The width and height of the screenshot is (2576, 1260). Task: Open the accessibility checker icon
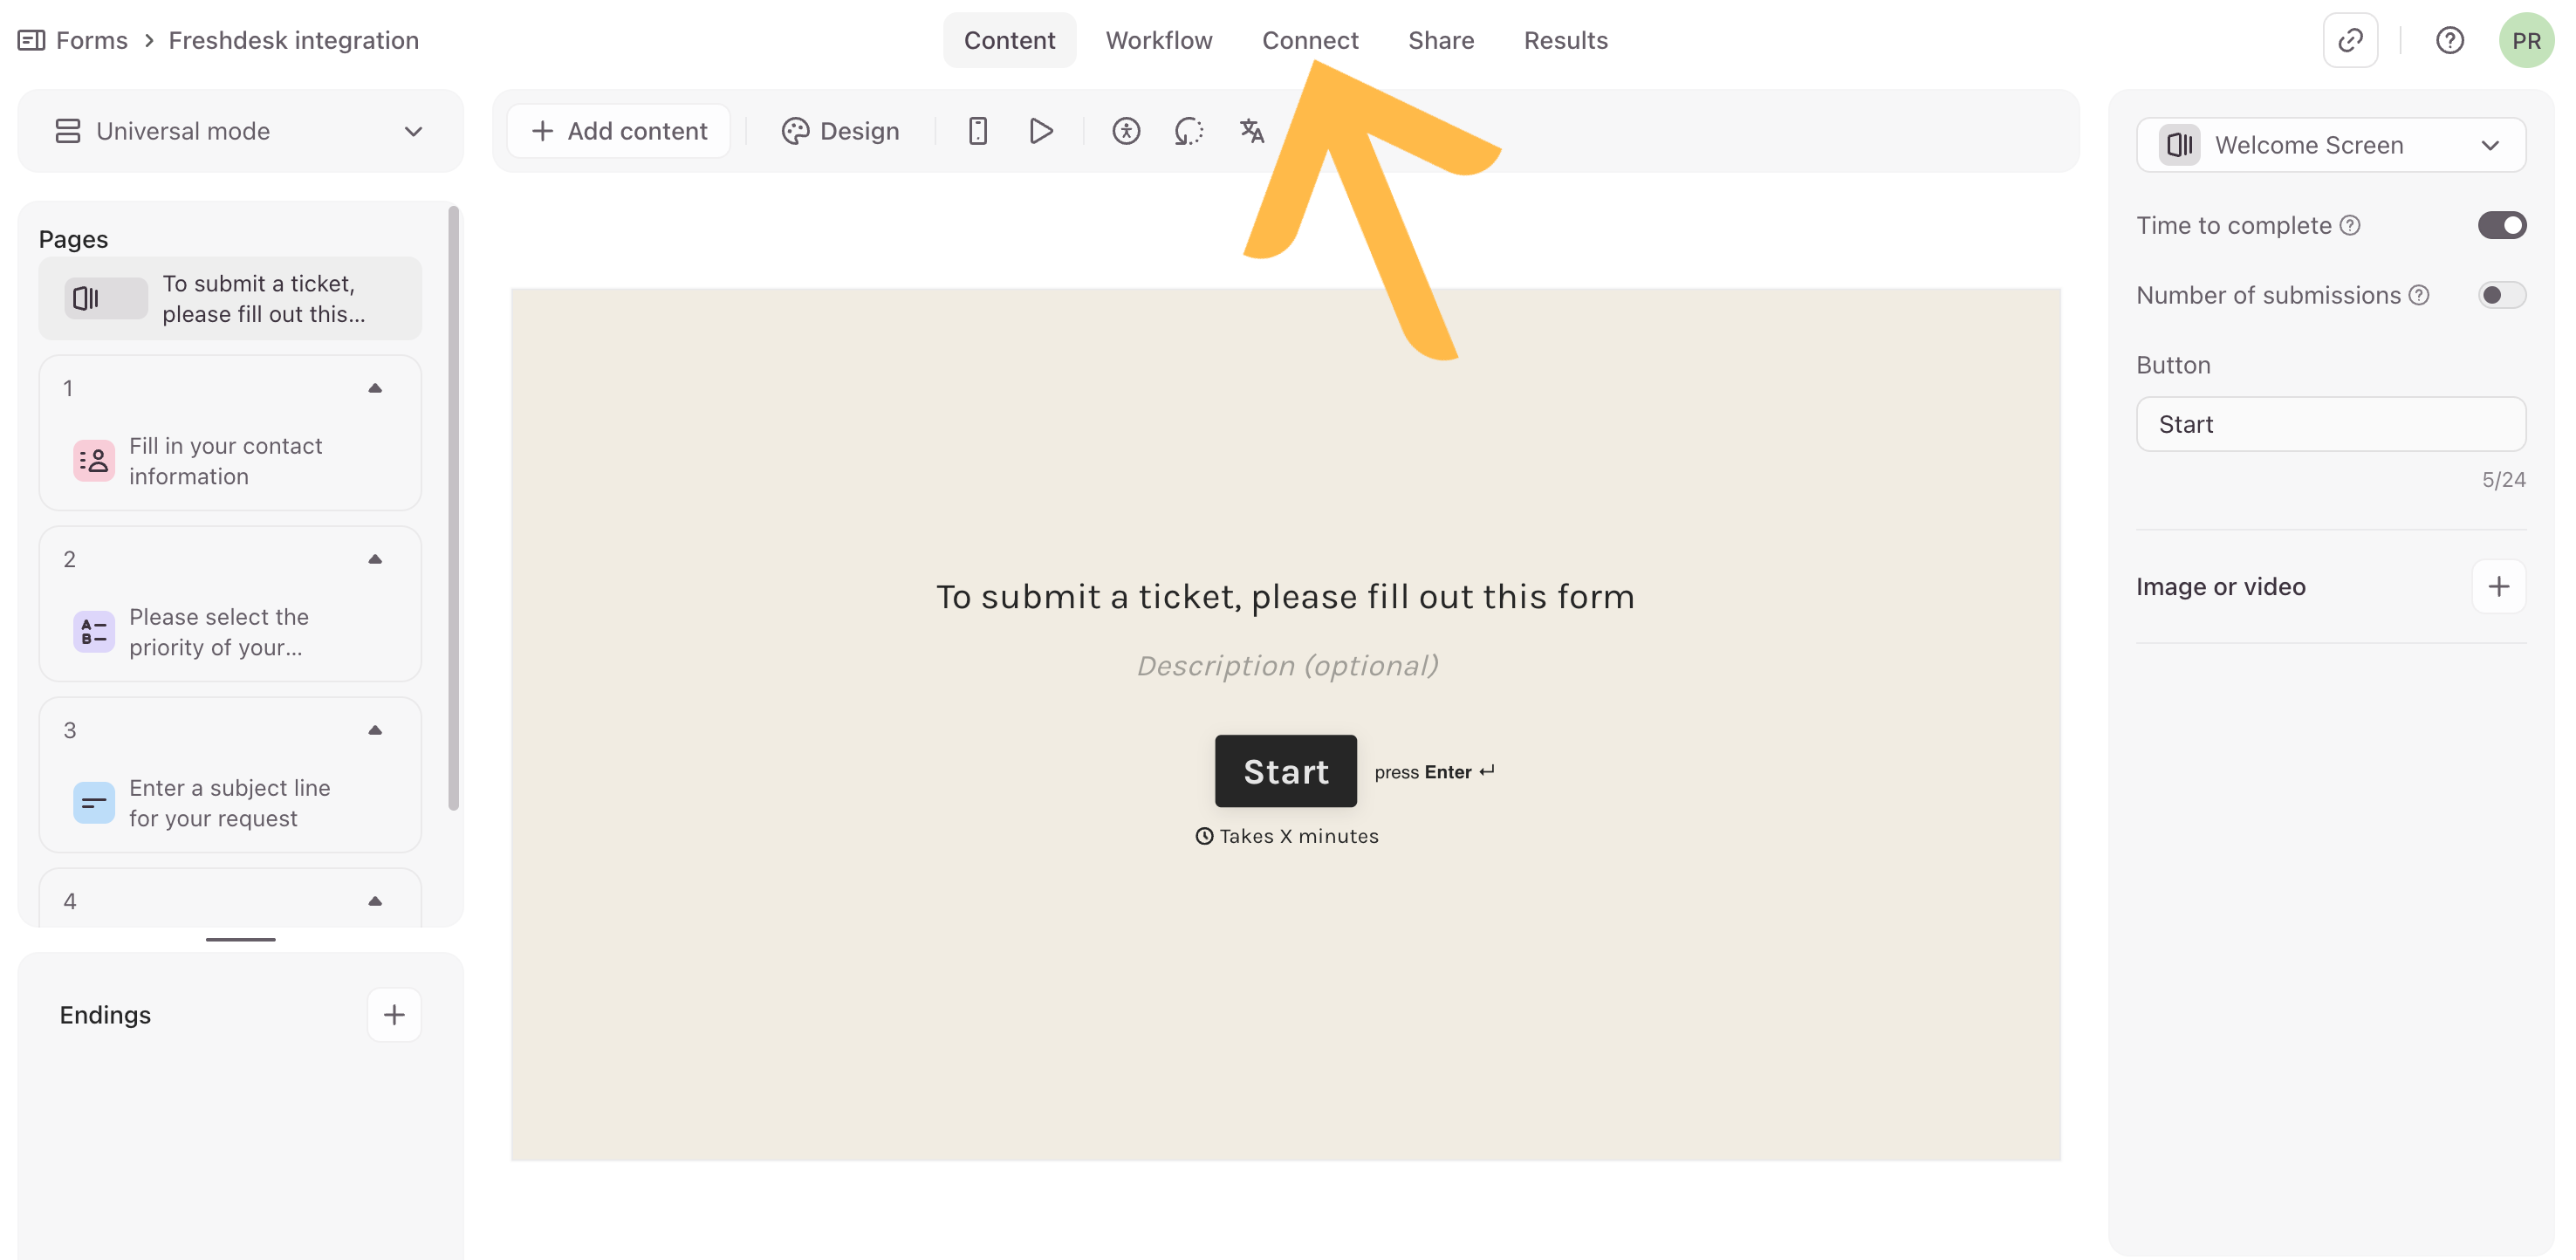1126,130
